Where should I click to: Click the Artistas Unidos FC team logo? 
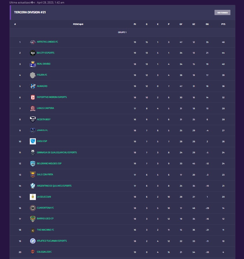[33, 42]
